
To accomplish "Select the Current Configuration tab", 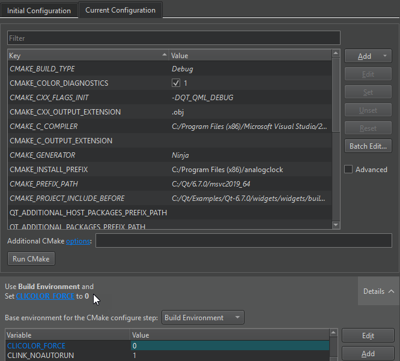I will [x=121, y=10].
